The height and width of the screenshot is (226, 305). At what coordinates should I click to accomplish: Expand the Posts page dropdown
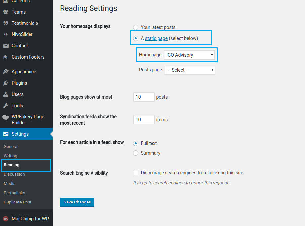coord(190,70)
